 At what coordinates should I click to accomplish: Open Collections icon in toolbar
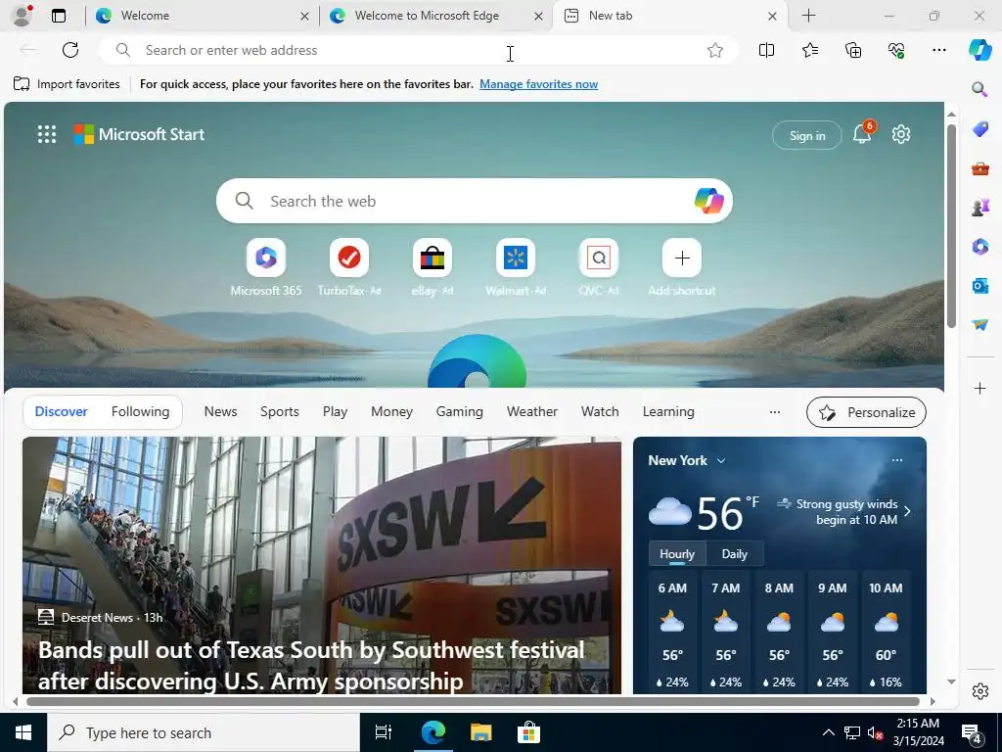(x=853, y=50)
